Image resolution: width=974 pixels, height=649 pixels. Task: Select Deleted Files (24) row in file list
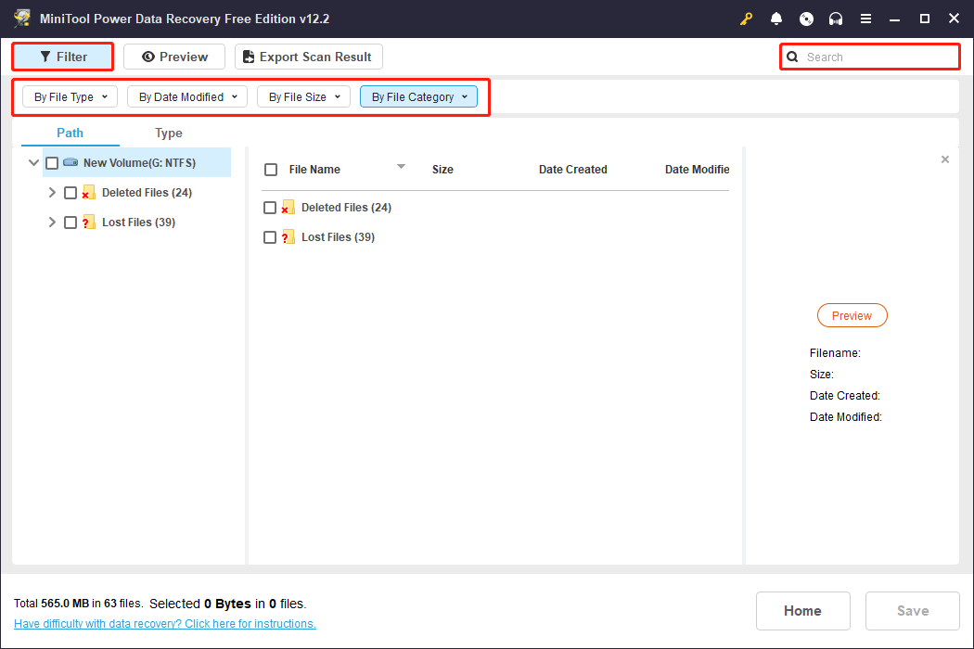pos(495,208)
